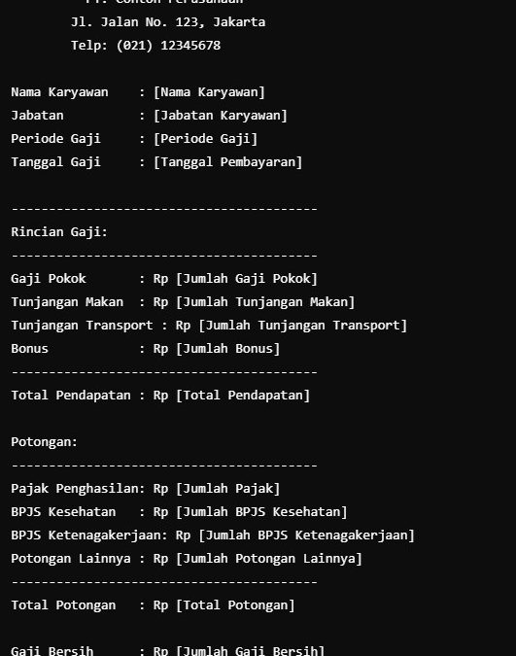
Task: Click the [Jumlah Potongan Lainnya] placeholder
Action: pos(269,559)
